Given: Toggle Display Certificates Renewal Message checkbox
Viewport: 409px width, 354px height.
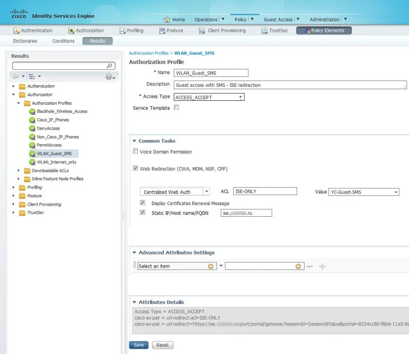Looking at the screenshot, I should coord(143,203).
